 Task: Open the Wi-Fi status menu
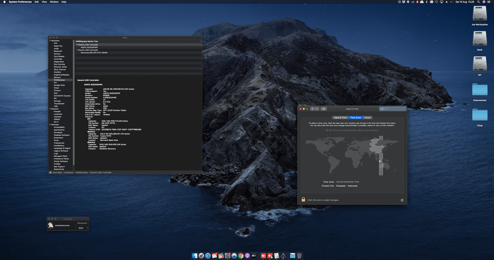point(436,2)
